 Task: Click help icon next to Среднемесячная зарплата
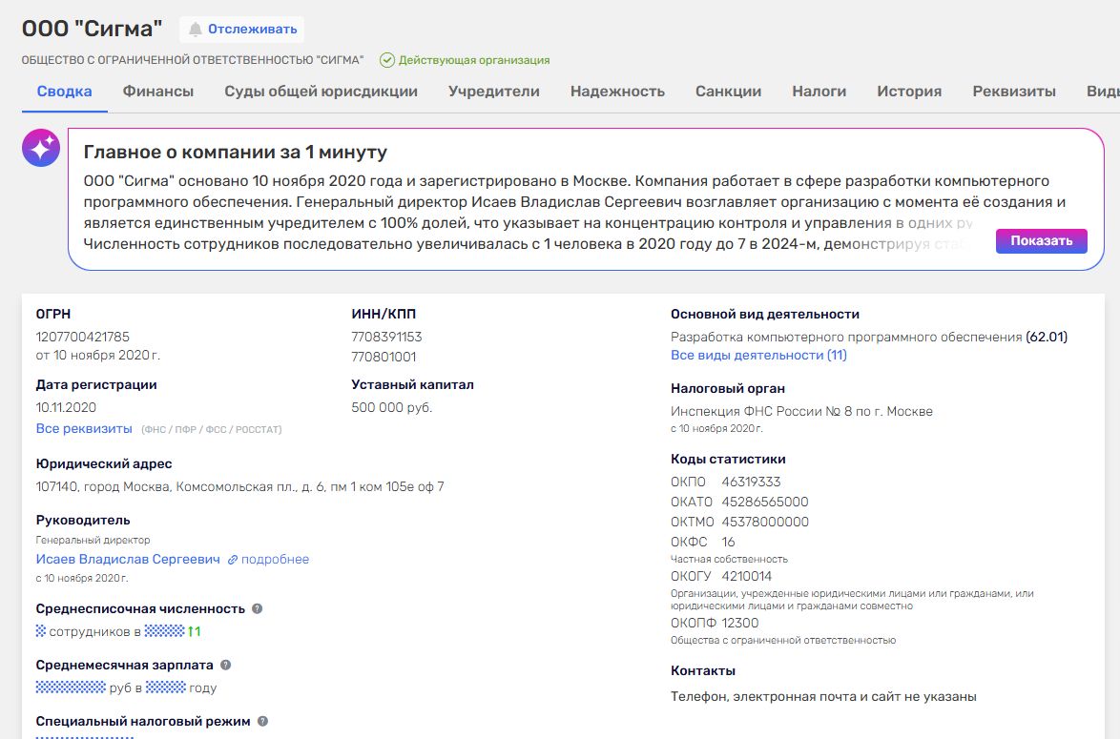tap(225, 665)
